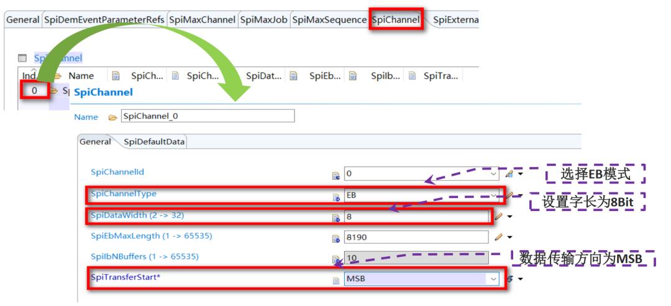Click the icon left of SpiChannelType value
671x306 pixels.
(x=336, y=197)
